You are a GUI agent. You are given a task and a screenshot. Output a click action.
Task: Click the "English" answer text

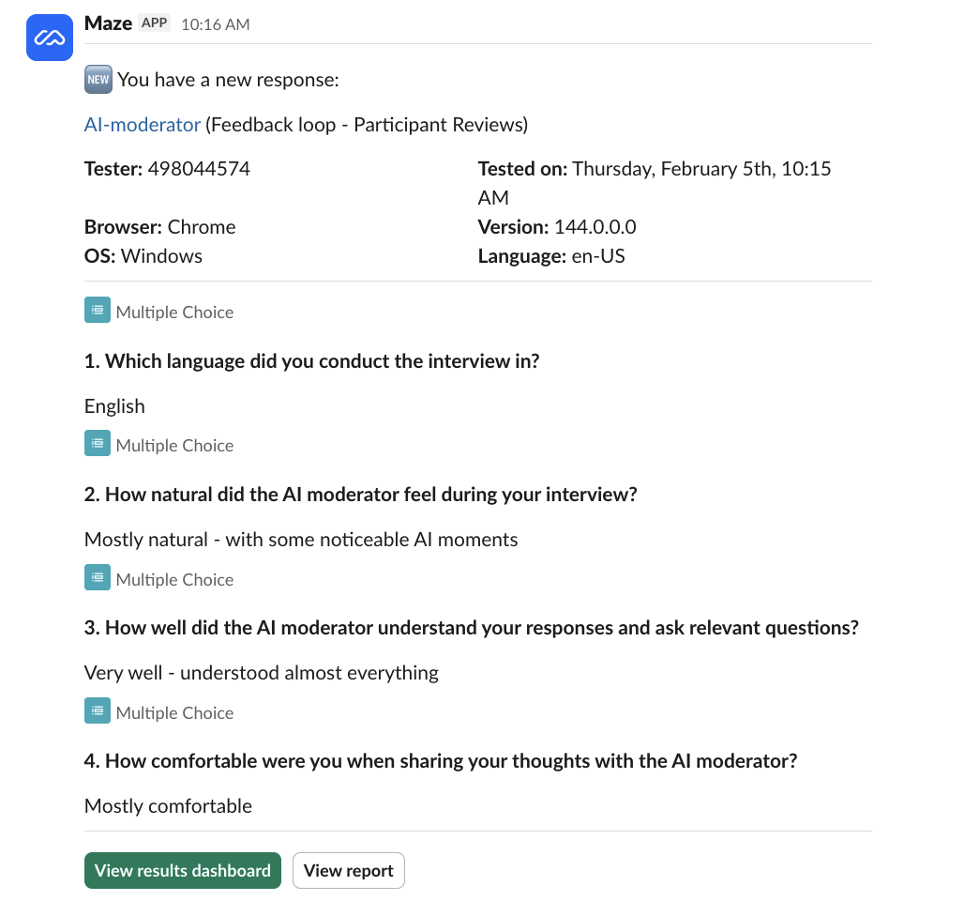point(114,406)
